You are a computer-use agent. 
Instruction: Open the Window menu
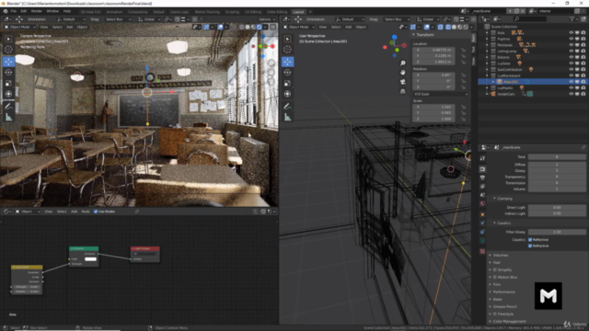pos(52,11)
